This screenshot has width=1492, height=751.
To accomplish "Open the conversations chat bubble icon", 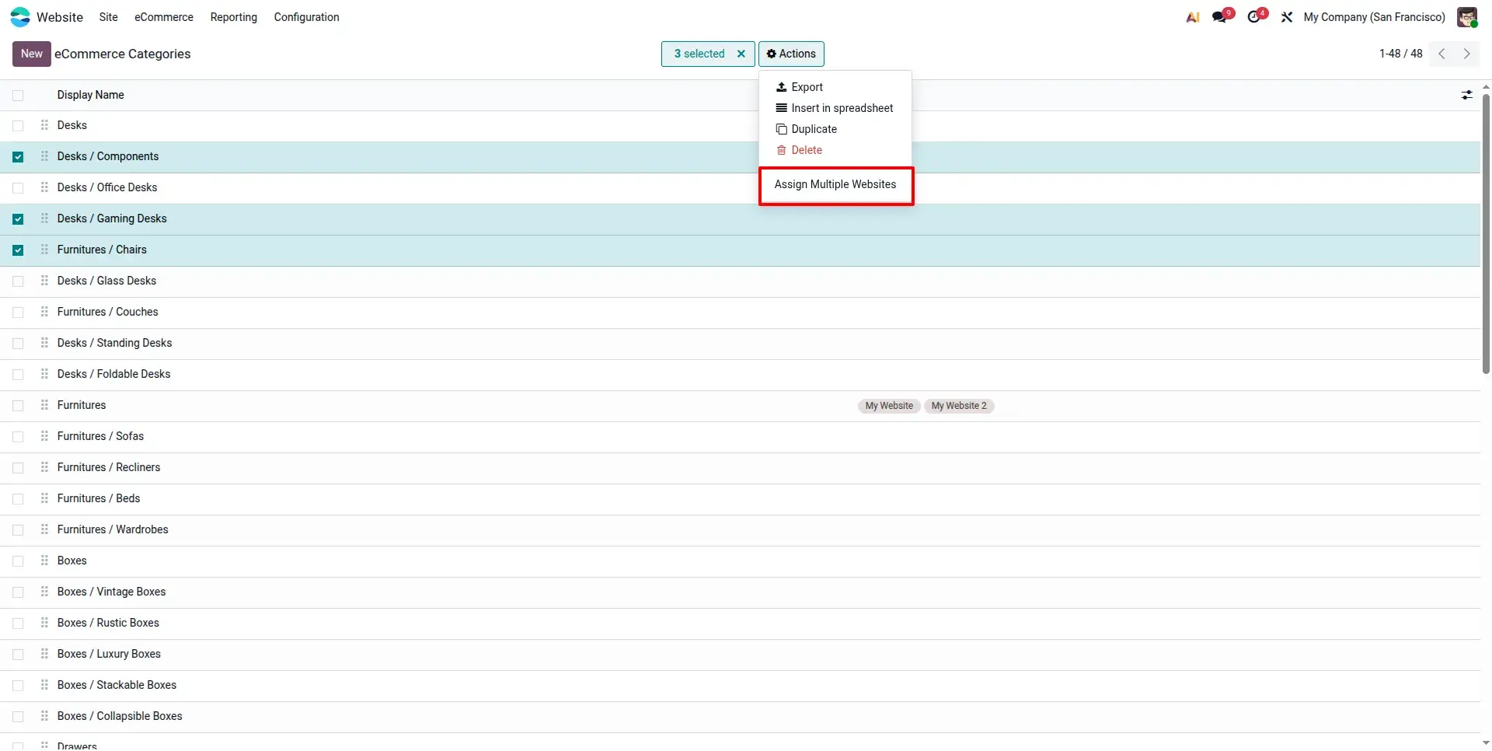I will click(1221, 17).
